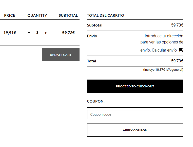This screenshot has width=193, height=147.
Task: Click the shipping truck icon
Action: point(181,50)
